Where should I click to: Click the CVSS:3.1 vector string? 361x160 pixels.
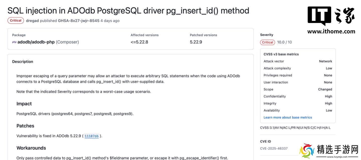coord(295,128)
